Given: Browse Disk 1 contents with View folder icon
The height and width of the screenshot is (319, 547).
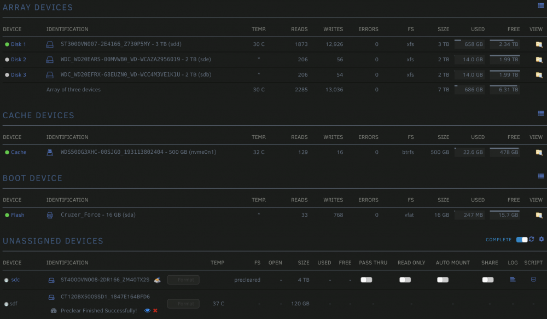Looking at the screenshot, I should coord(539,44).
